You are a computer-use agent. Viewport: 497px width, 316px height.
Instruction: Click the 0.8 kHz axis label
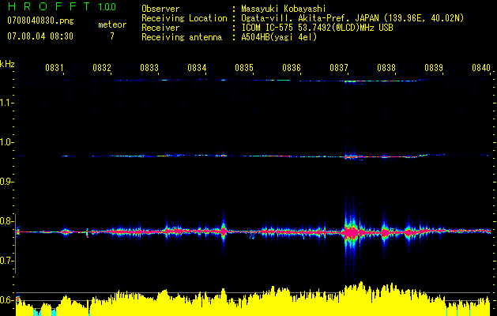pyautogui.click(x=6, y=221)
